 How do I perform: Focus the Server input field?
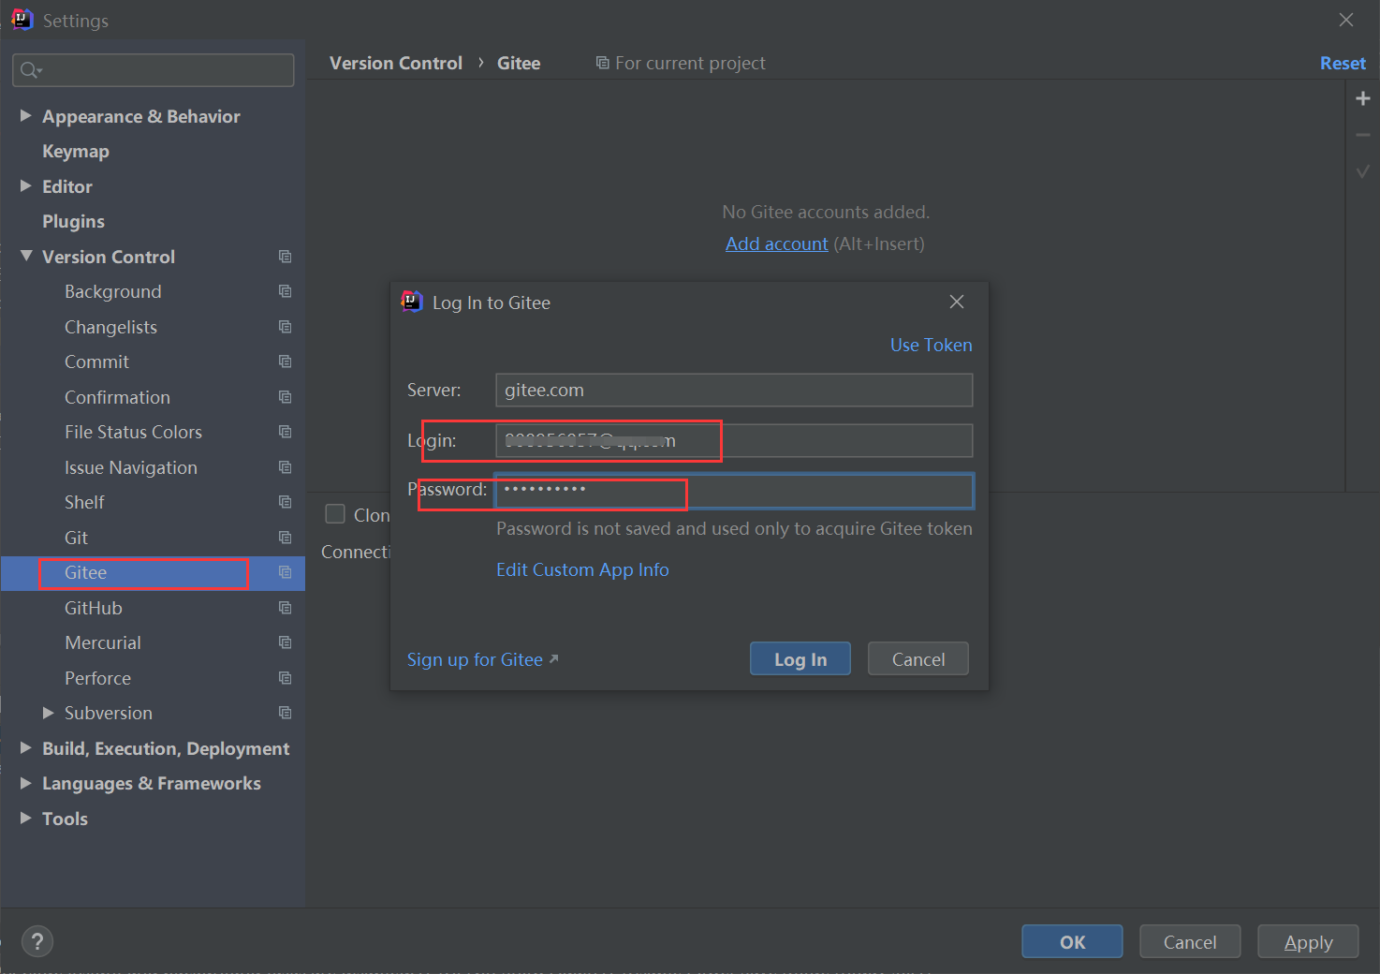734,390
